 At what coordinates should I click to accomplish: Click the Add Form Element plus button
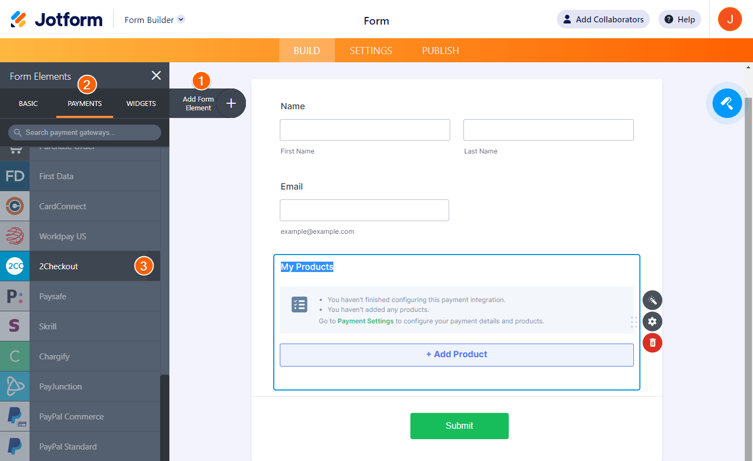pos(231,103)
